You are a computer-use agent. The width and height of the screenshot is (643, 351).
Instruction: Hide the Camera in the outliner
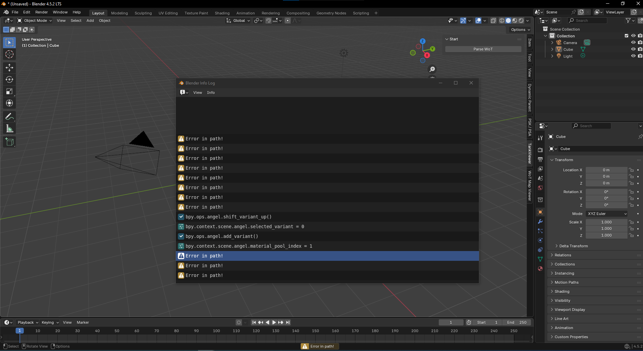pyautogui.click(x=633, y=42)
